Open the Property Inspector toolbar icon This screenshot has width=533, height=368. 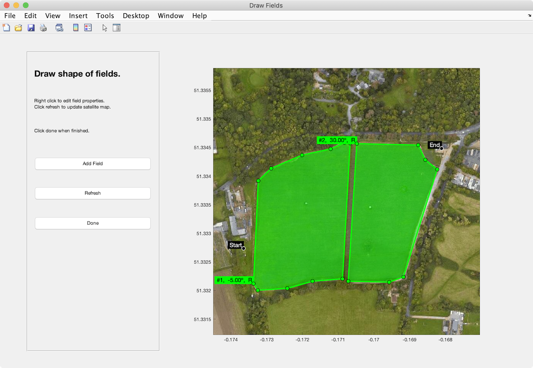[x=117, y=28]
